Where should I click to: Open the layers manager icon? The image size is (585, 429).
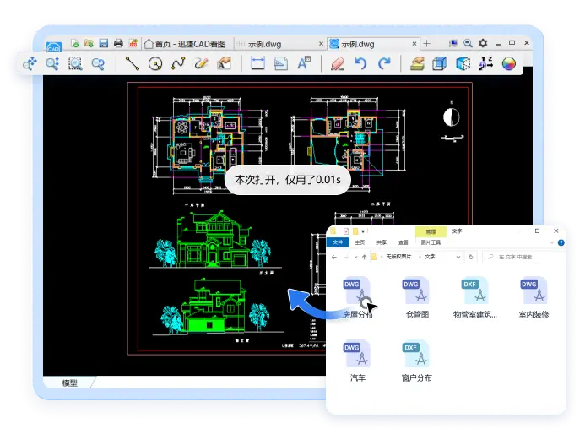click(x=417, y=63)
